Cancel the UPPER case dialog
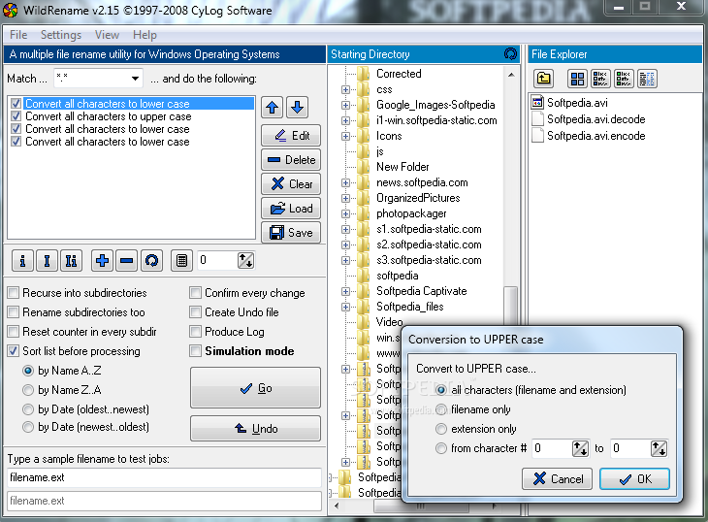This screenshot has height=522, width=708. click(558, 478)
